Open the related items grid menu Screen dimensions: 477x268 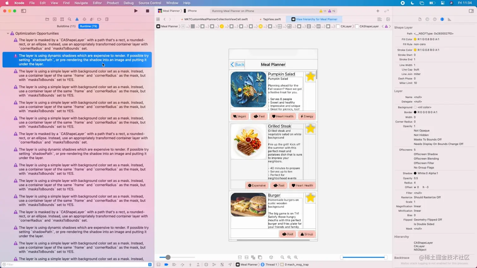158,19
